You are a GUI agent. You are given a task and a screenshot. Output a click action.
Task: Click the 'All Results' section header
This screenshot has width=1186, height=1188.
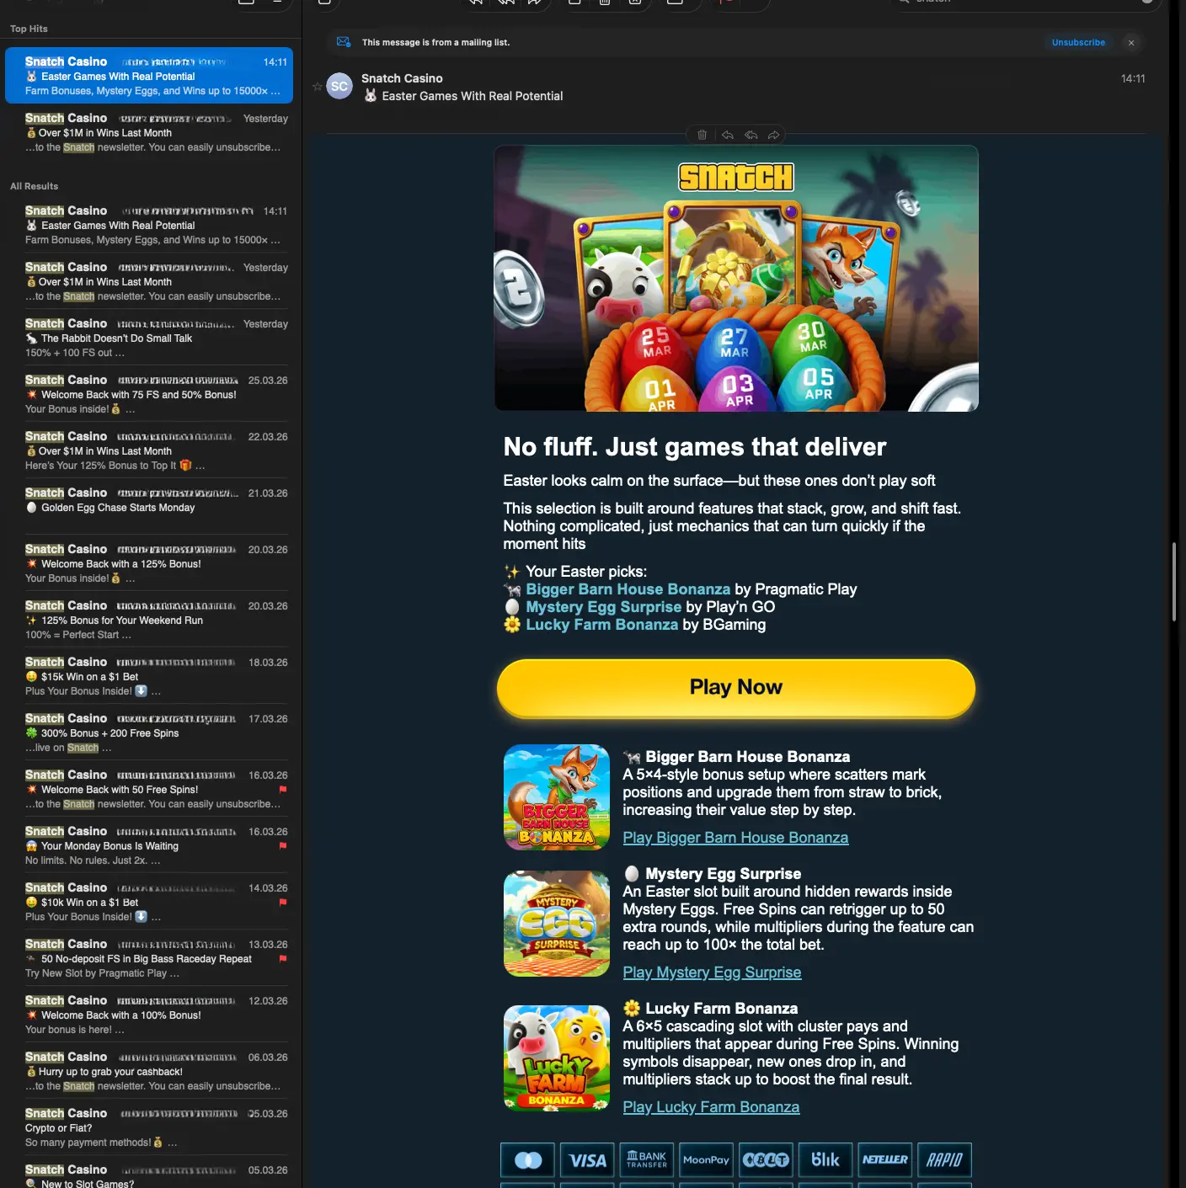(34, 186)
